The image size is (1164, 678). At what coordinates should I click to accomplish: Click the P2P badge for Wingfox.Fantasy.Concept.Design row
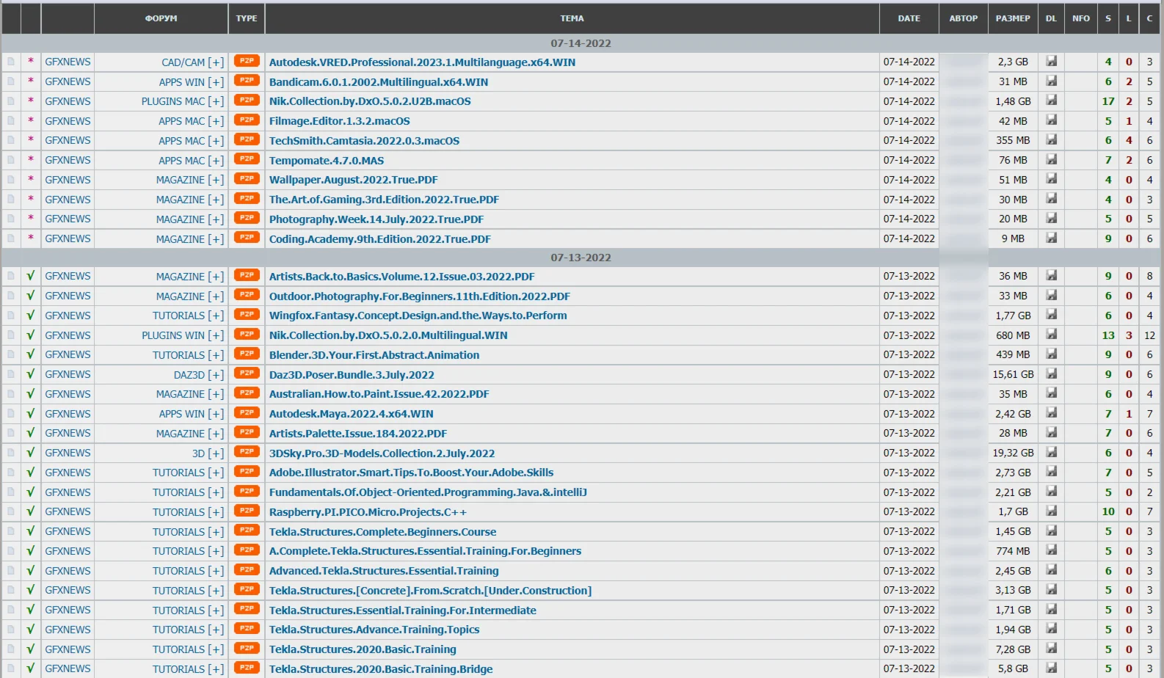247,315
